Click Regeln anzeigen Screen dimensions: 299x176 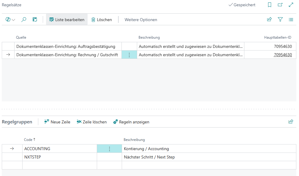131,122
